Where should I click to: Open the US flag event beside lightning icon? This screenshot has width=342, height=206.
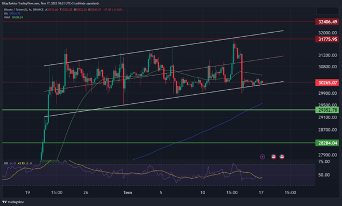point(273,156)
